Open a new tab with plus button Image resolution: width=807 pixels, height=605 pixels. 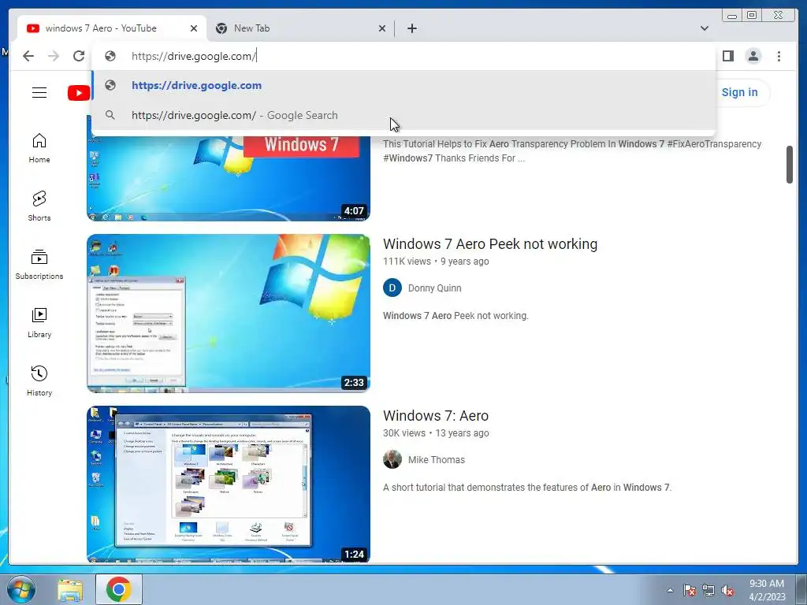click(x=411, y=28)
